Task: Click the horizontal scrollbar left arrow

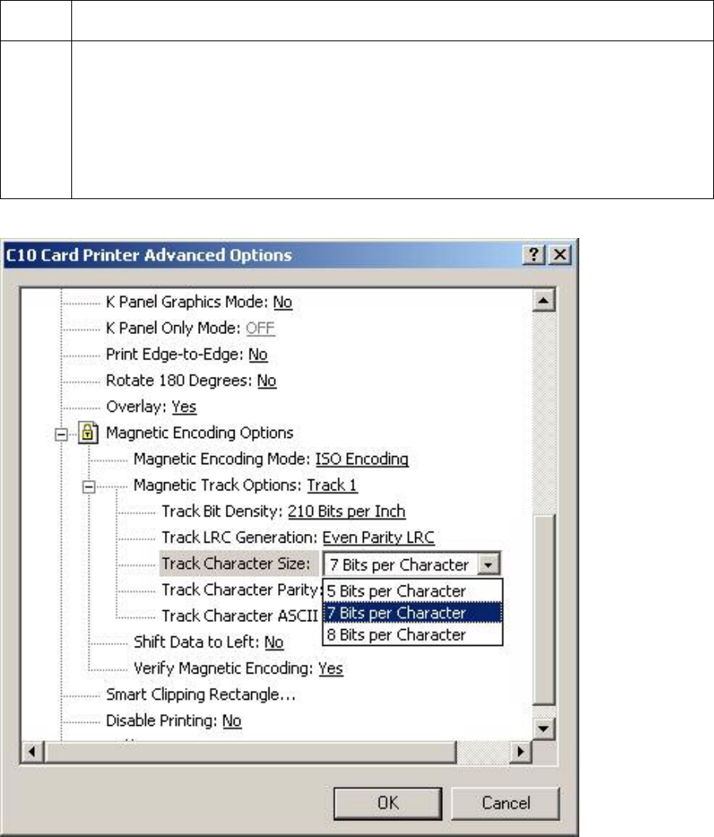Action: pos(32,751)
